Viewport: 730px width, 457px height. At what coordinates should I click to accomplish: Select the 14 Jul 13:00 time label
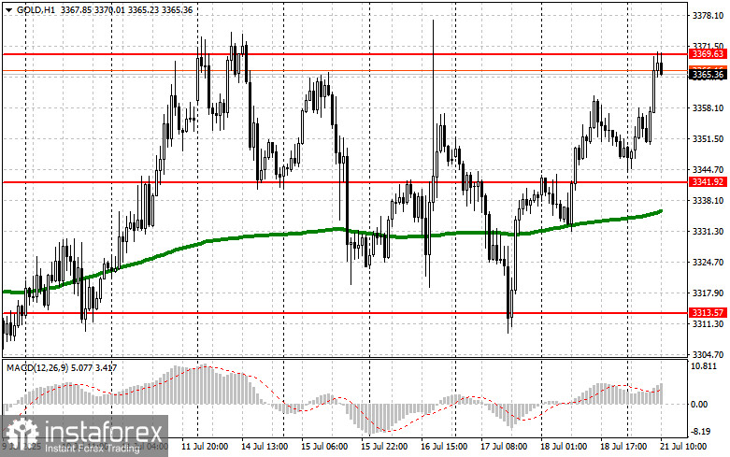(x=265, y=447)
